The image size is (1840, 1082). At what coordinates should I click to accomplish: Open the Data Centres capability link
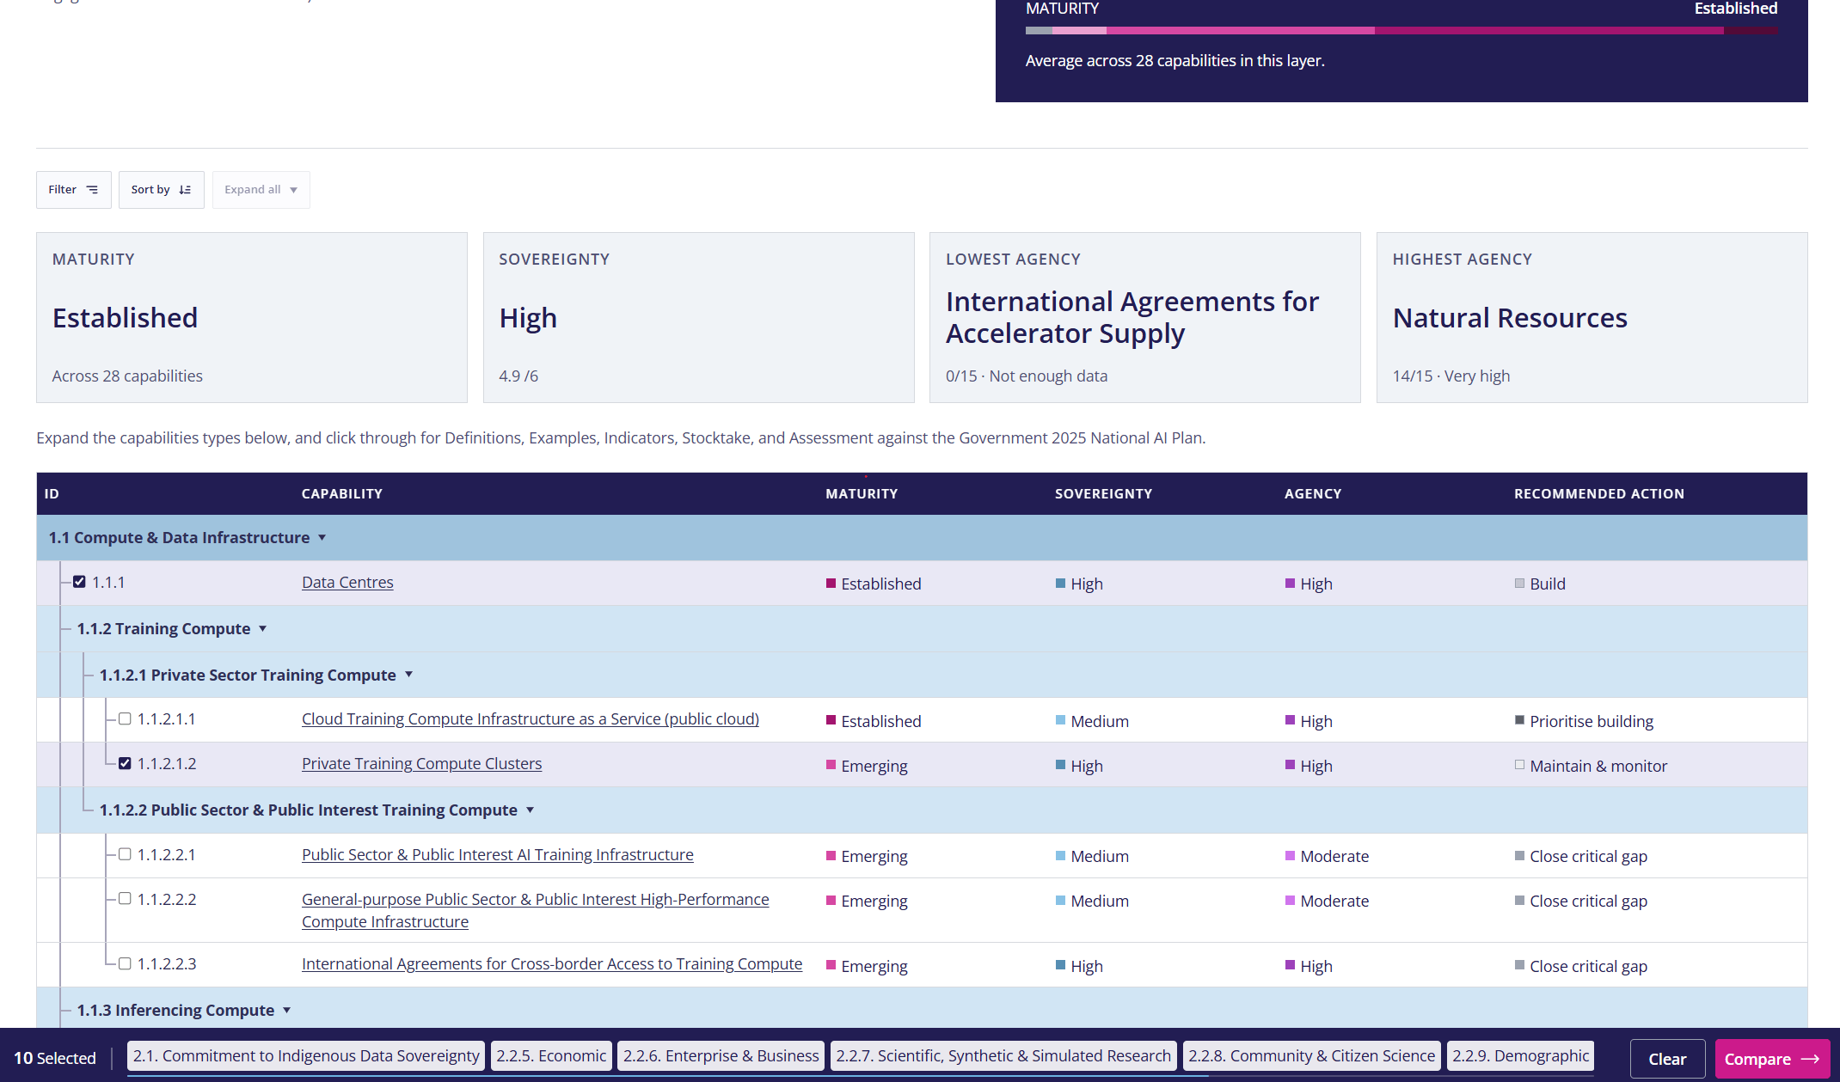pyautogui.click(x=347, y=582)
